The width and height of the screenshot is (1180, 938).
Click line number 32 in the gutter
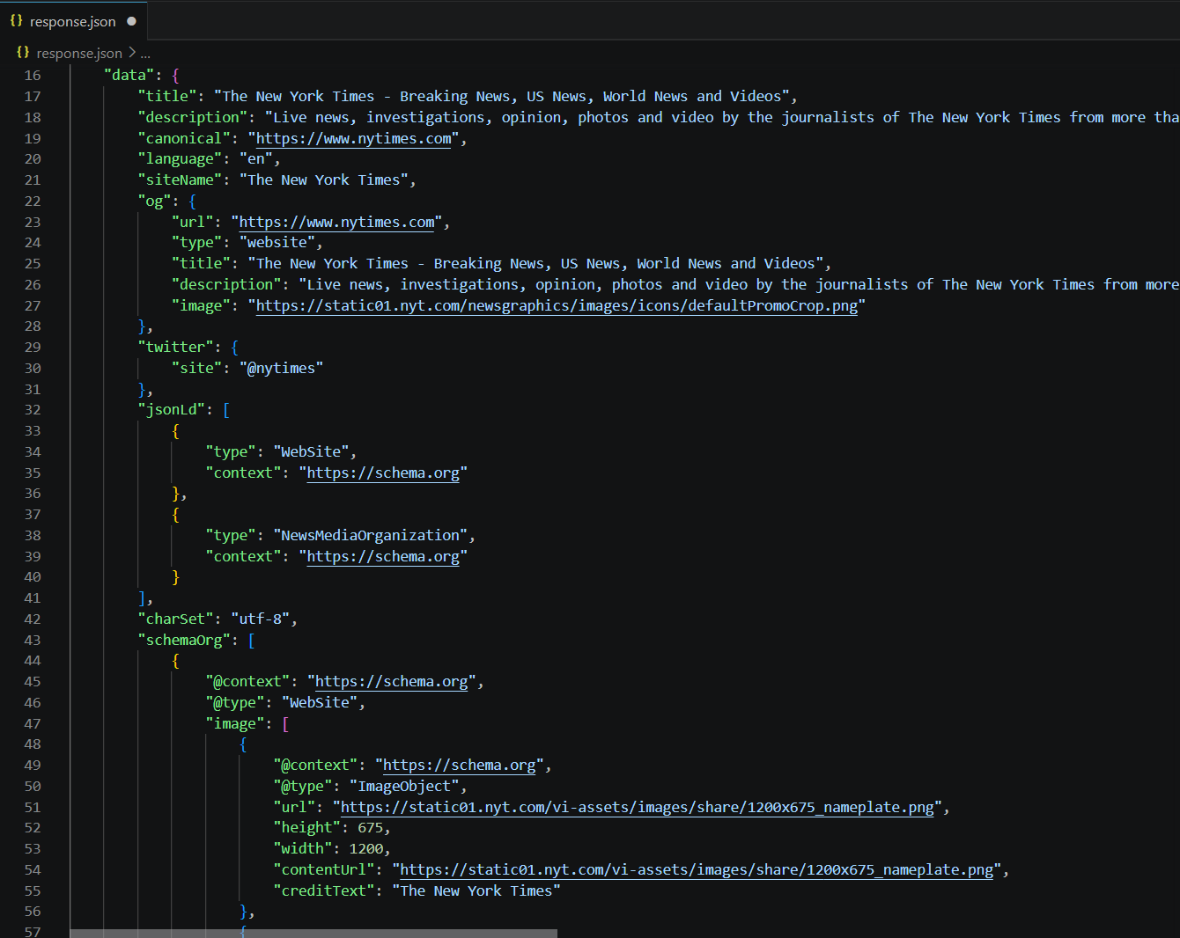tap(33, 410)
